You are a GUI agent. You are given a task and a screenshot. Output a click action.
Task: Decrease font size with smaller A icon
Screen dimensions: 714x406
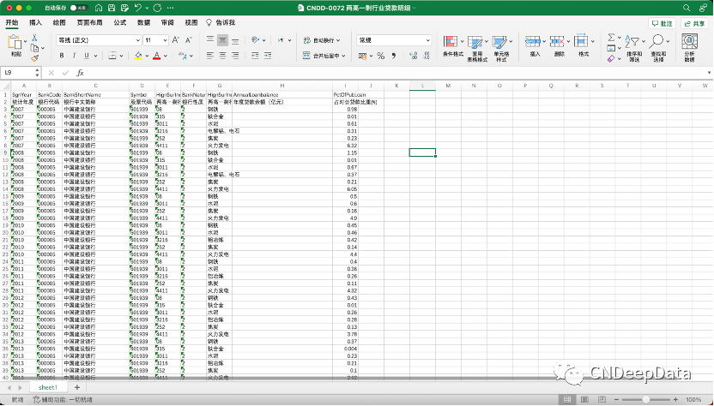[189, 40]
